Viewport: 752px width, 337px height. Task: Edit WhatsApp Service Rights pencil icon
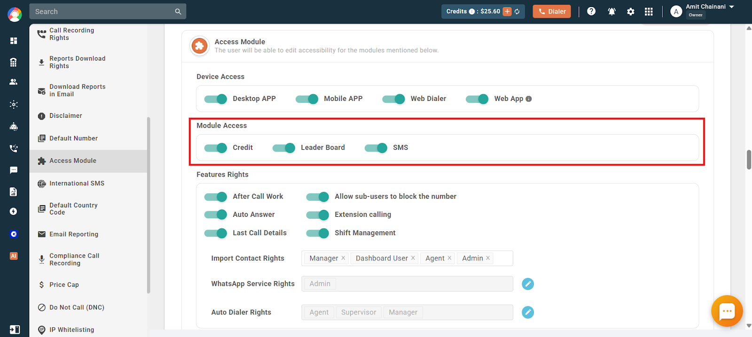tap(528, 284)
